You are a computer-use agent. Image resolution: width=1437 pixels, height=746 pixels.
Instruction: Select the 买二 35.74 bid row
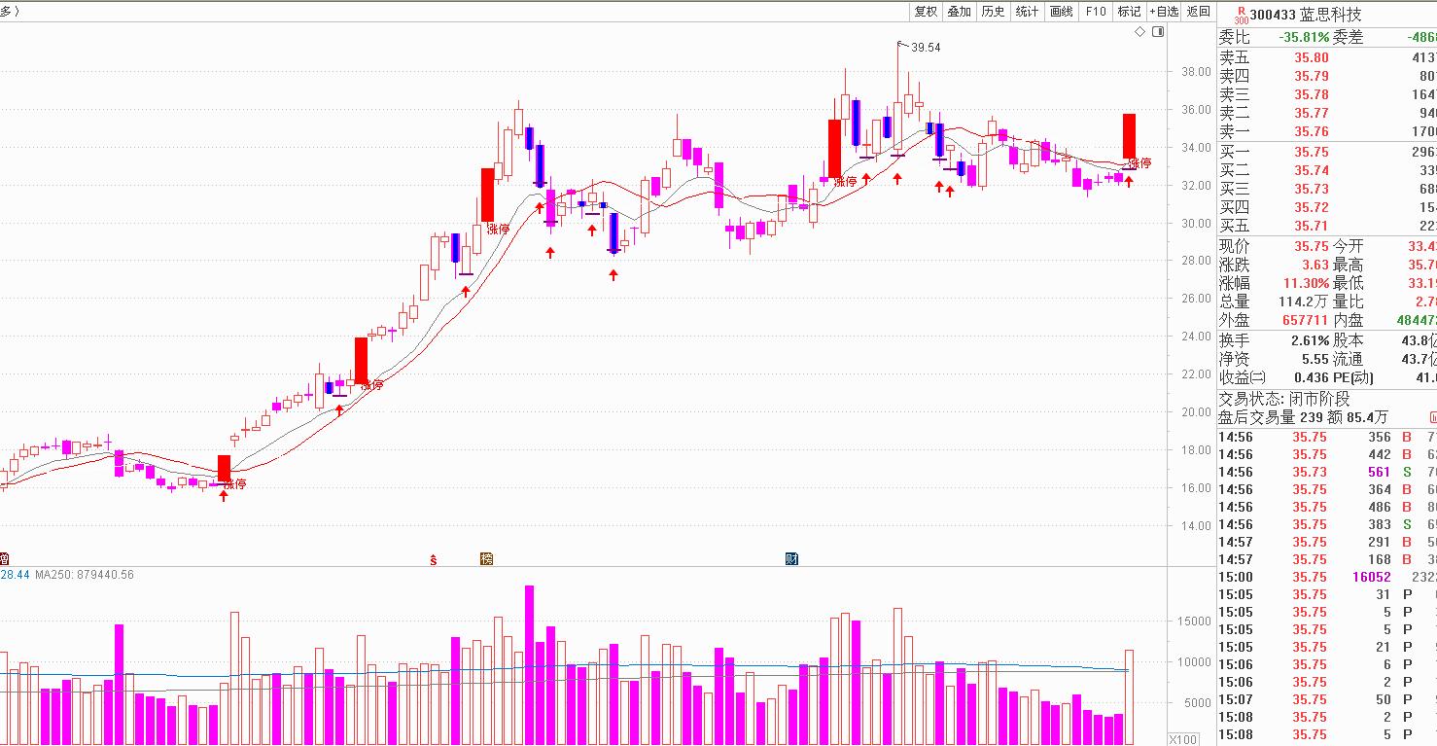1327,170
